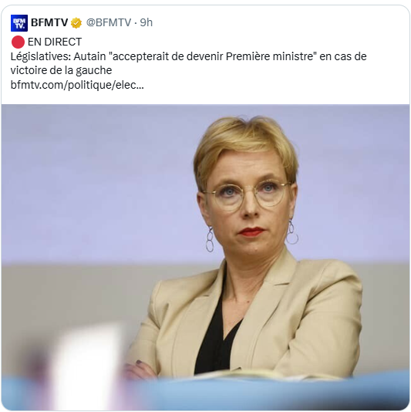Click the "Législatives: Autain" headline text
Viewport: 411px width, 412px height.
59,56
